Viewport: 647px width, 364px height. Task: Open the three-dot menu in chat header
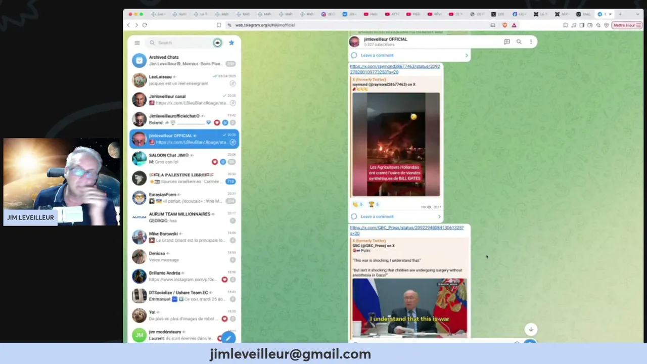tap(531, 42)
